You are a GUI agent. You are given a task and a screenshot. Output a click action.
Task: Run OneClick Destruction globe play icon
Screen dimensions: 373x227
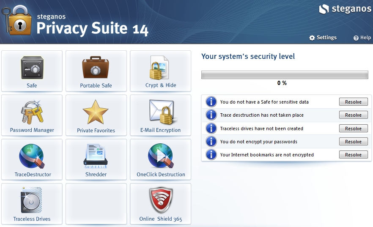(x=161, y=156)
